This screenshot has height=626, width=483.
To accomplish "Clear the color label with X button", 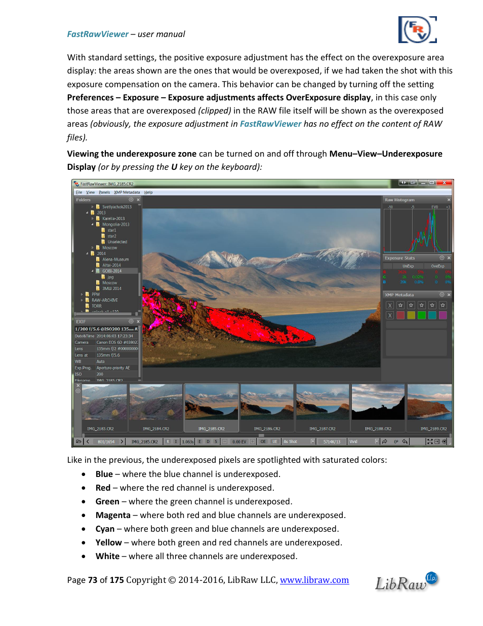I will (x=390, y=315).
